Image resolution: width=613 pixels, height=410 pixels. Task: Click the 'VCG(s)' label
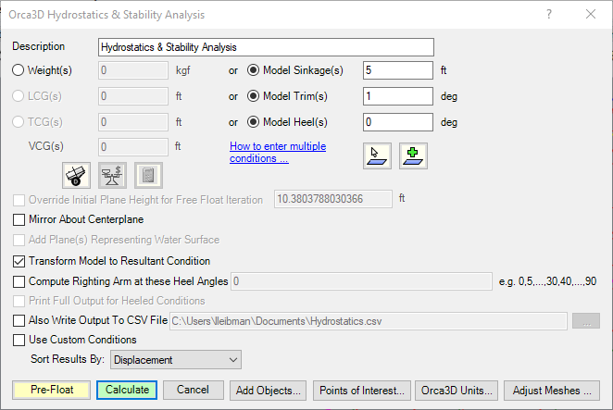(45, 146)
